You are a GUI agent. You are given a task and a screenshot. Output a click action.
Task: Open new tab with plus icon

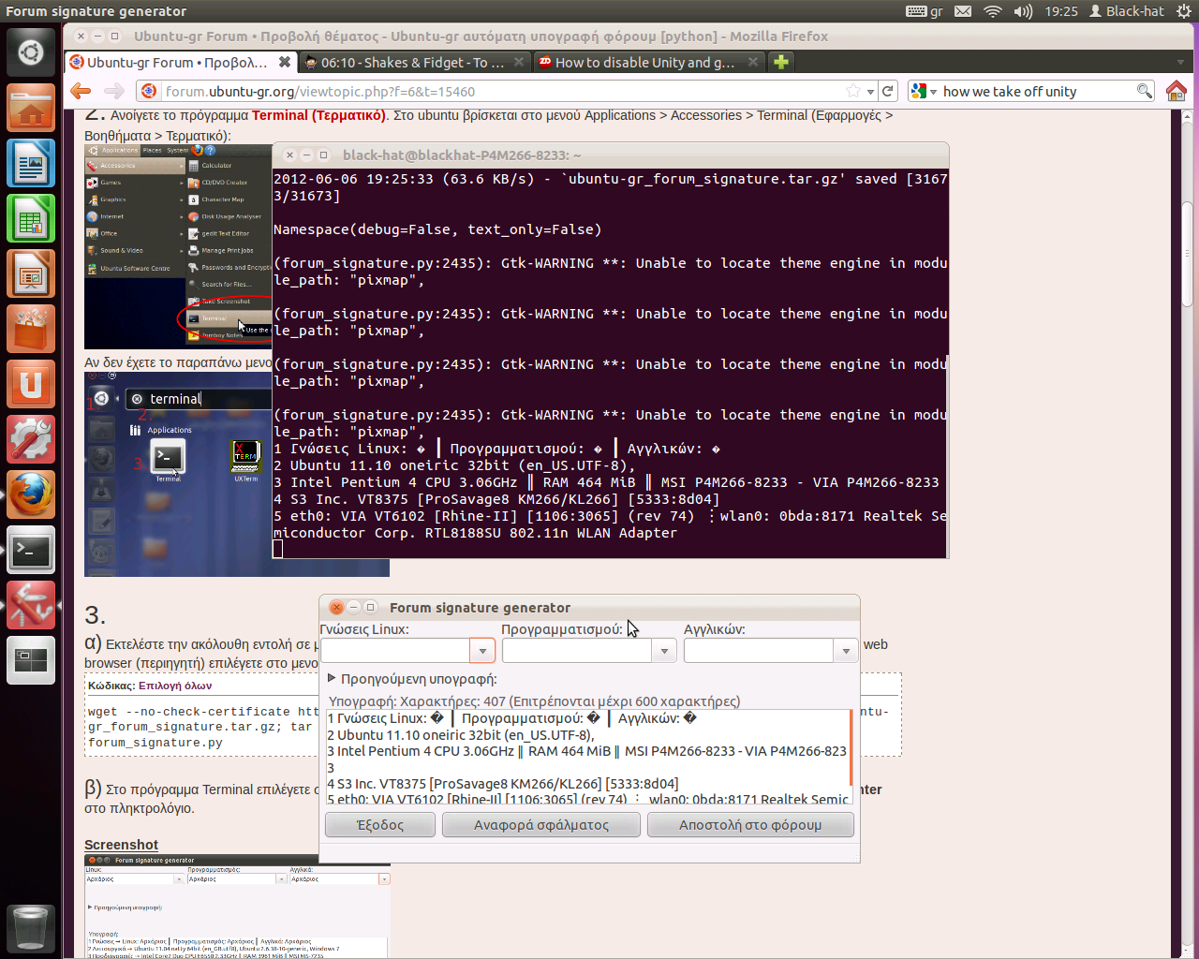click(x=780, y=62)
